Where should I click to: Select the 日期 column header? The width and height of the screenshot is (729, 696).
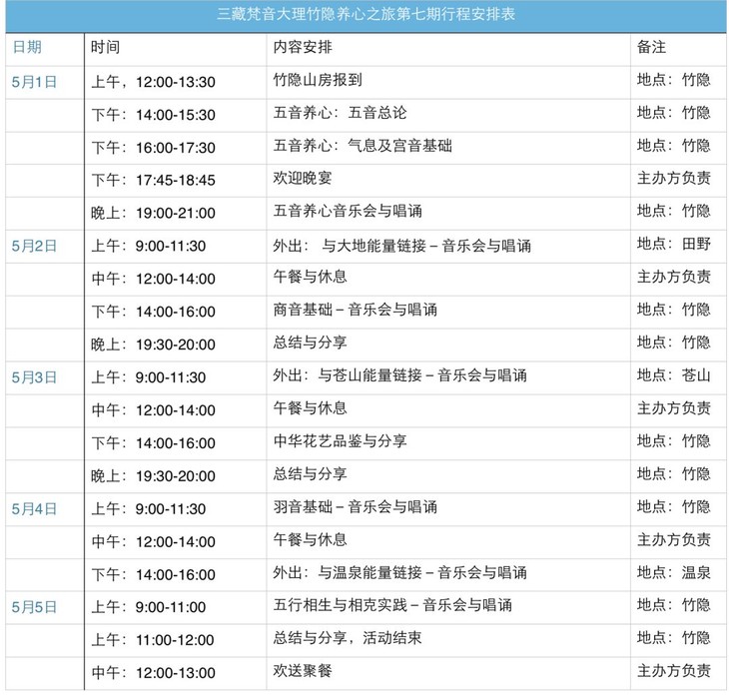[x=27, y=48]
